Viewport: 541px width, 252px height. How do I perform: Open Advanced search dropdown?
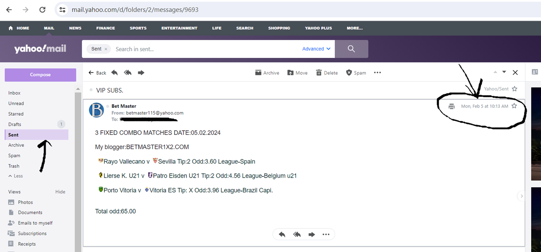pyautogui.click(x=316, y=49)
